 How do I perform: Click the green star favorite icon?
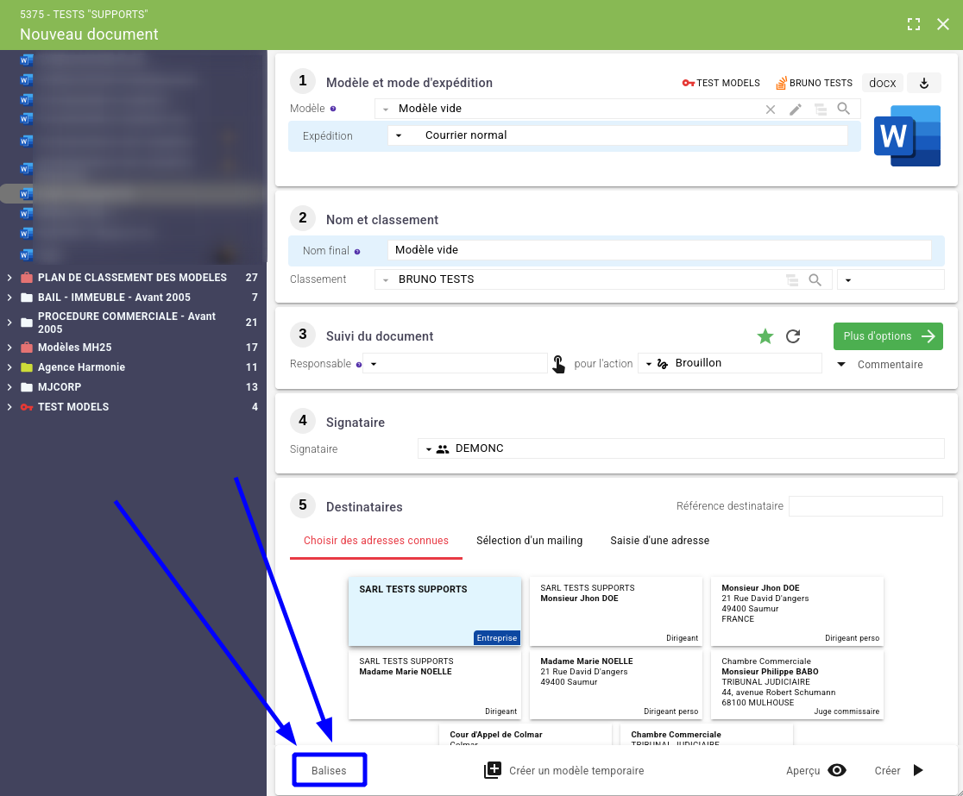(x=765, y=336)
